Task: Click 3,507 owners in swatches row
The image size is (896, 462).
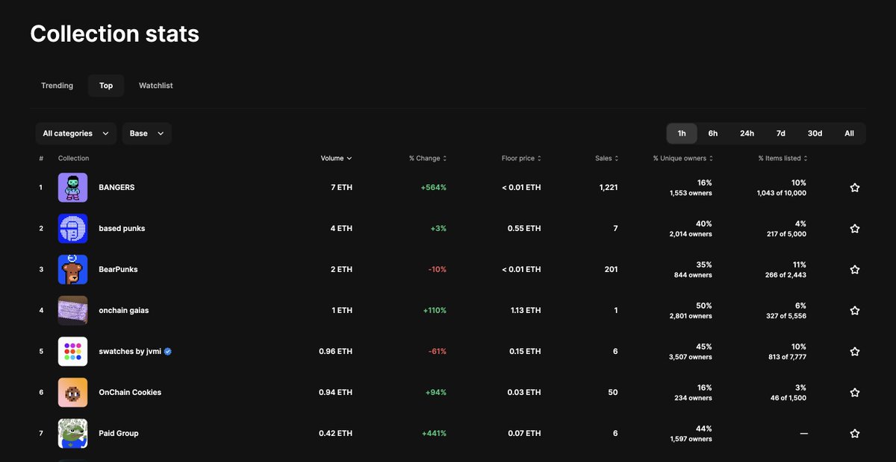Action: coord(691,357)
